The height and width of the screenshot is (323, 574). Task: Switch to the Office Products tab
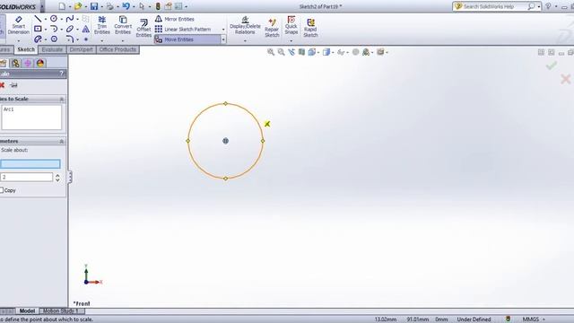pos(117,49)
